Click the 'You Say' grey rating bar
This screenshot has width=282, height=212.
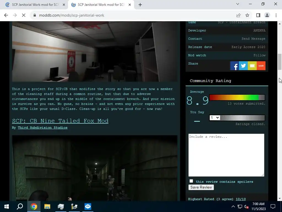click(x=243, y=118)
